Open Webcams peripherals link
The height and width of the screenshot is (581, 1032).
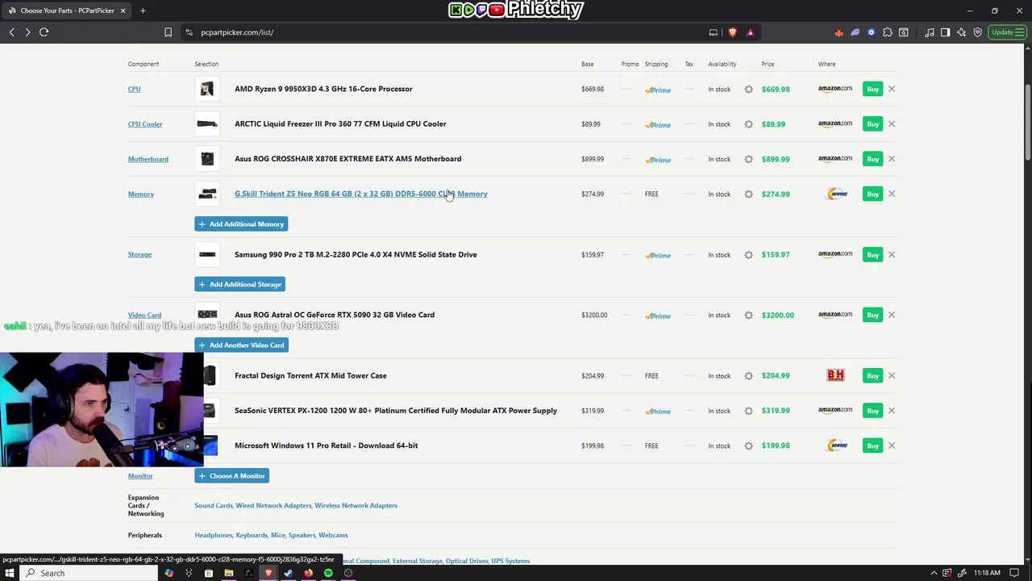tap(333, 535)
